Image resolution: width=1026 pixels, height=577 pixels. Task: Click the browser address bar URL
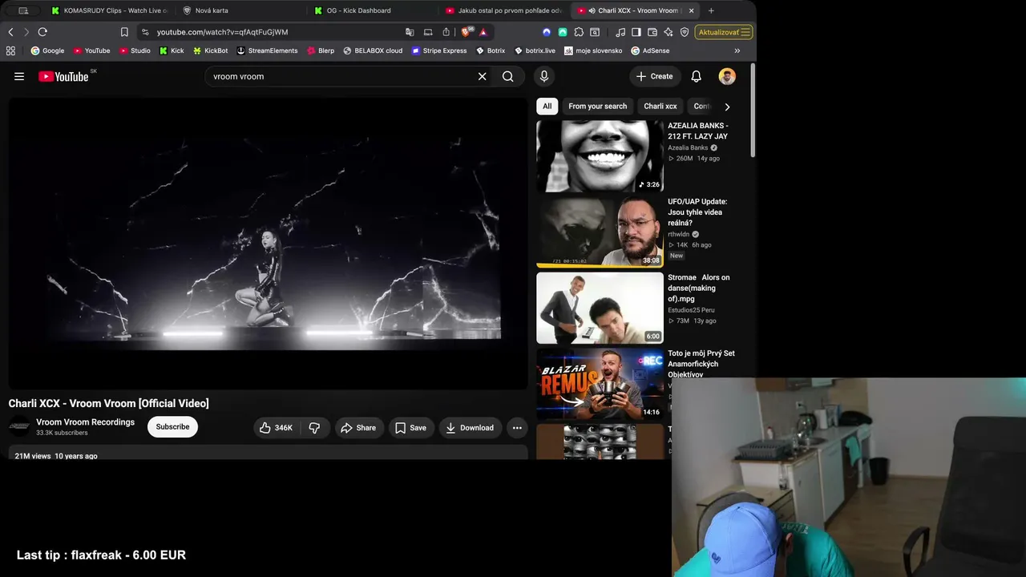(x=222, y=32)
